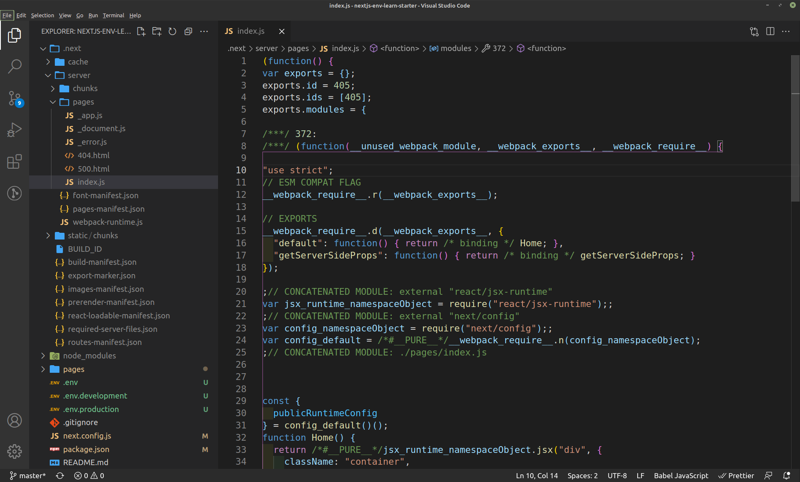Viewport: 800px width, 482px height.
Task: Open the Explorer view in activity bar
Action: (x=14, y=35)
